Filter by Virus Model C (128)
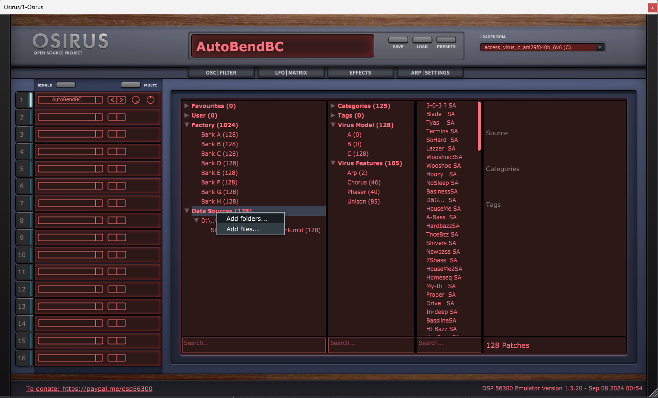 pos(358,154)
